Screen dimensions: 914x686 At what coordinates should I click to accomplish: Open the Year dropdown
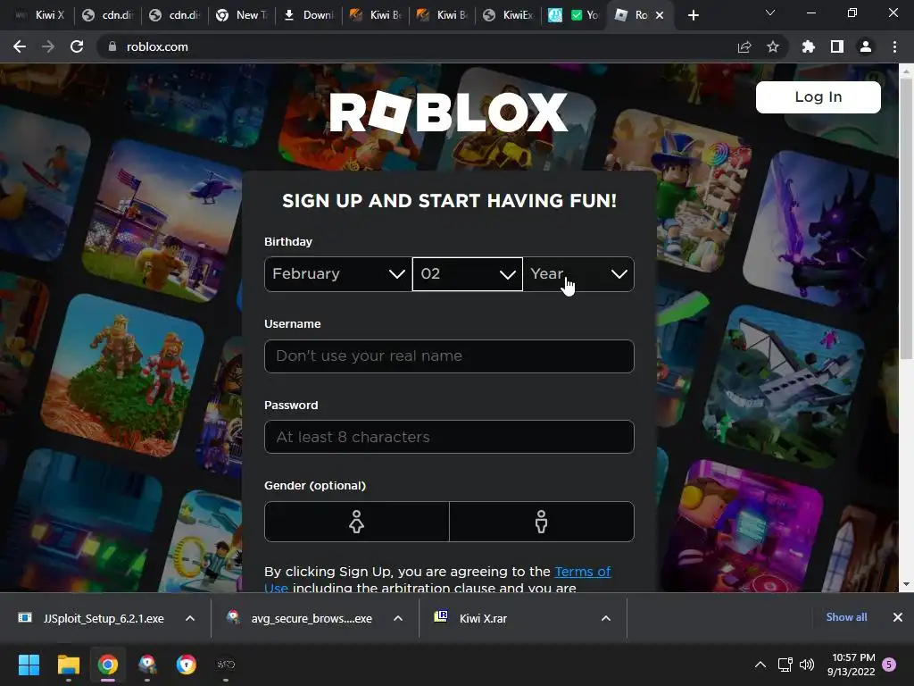(578, 273)
